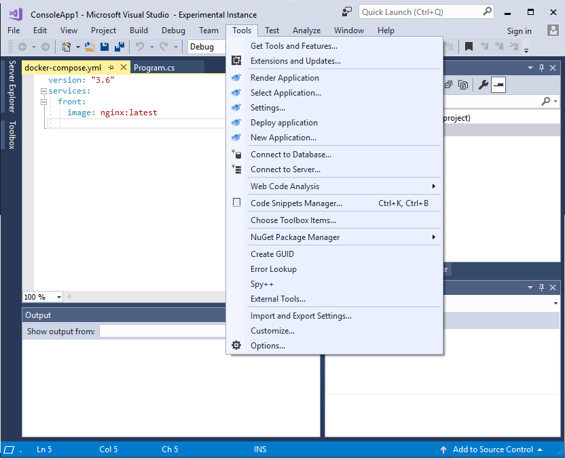
Task: Toggle Preview Selected Items in Solution Explorer
Action: click(498, 85)
